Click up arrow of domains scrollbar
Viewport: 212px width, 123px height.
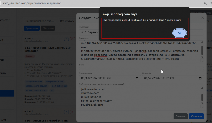click(x=202, y=88)
